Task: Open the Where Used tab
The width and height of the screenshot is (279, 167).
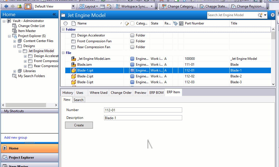Action: [x=98, y=93]
